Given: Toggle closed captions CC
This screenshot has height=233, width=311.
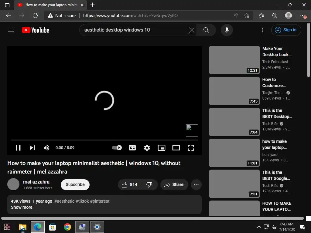Looking at the screenshot, I should pyautogui.click(x=132, y=148).
